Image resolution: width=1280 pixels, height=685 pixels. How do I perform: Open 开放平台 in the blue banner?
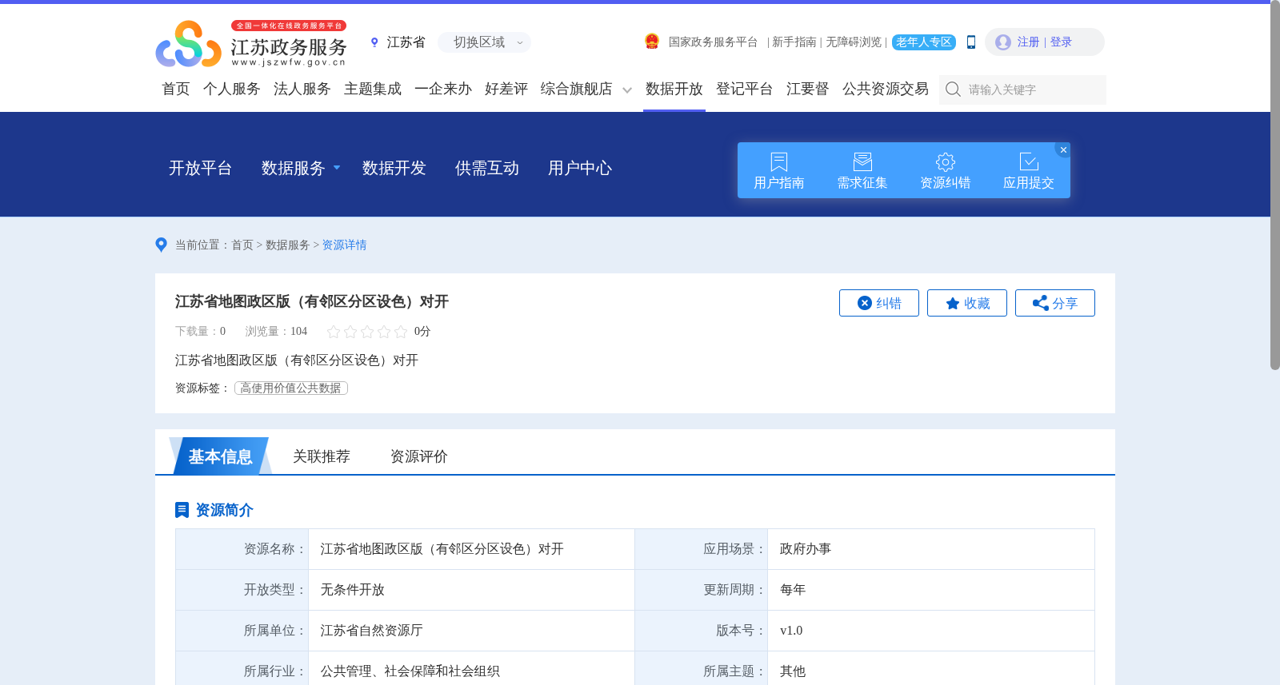[201, 168]
